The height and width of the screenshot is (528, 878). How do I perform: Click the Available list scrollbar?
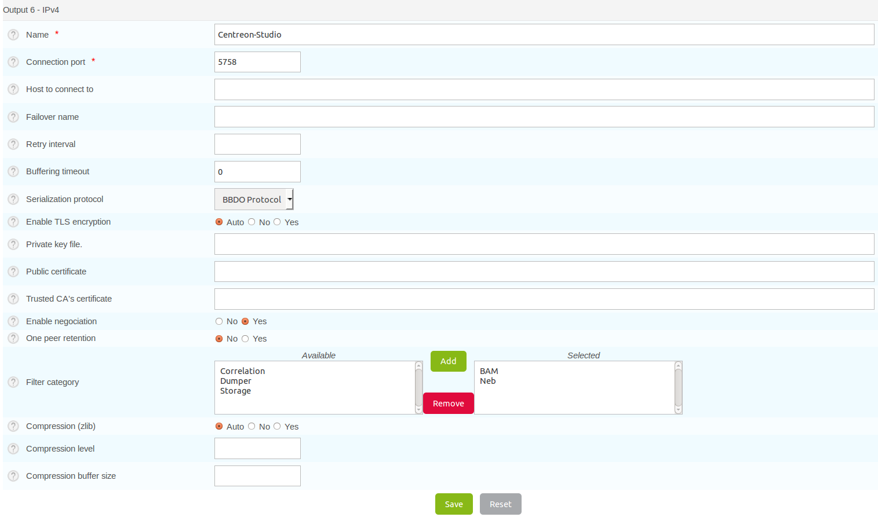coord(418,387)
